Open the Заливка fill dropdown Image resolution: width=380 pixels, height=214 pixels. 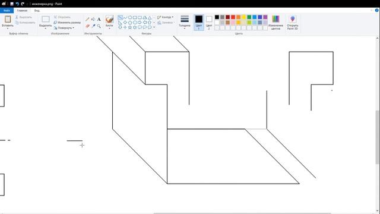pos(165,23)
